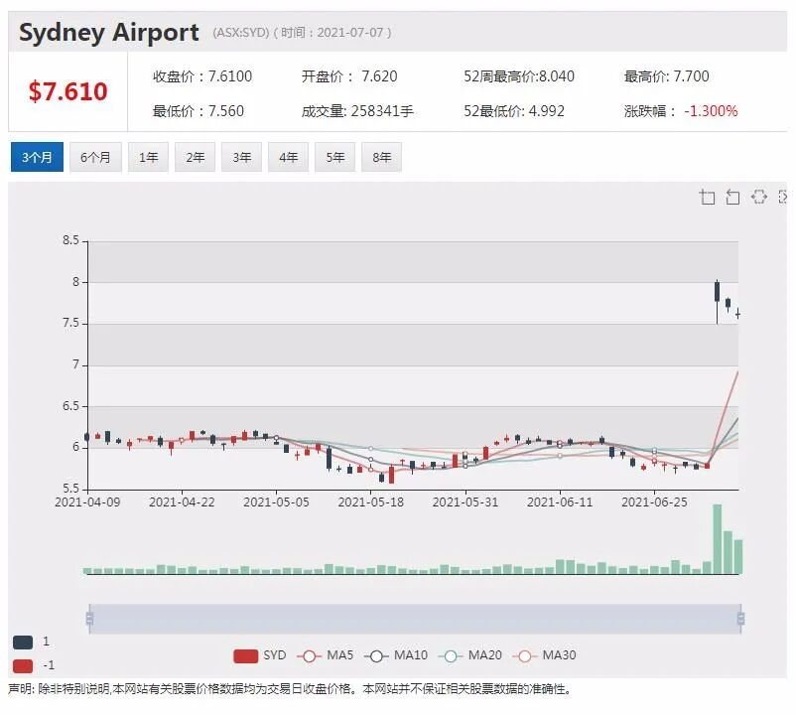The width and height of the screenshot is (796, 715).
Task: Click the zoom reset back icon
Action: point(732,197)
